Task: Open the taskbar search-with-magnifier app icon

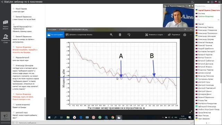Action: 106,117
